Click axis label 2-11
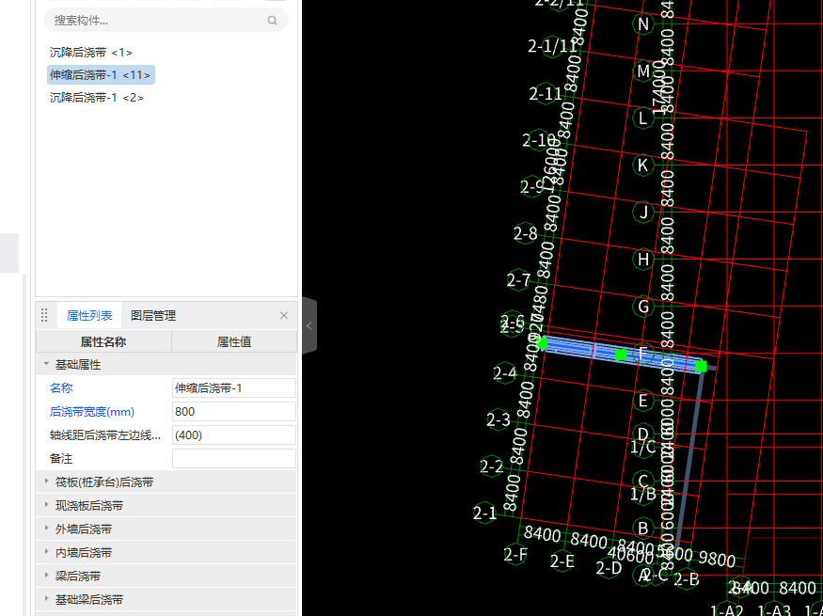The image size is (823, 616). [x=546, y=94]
